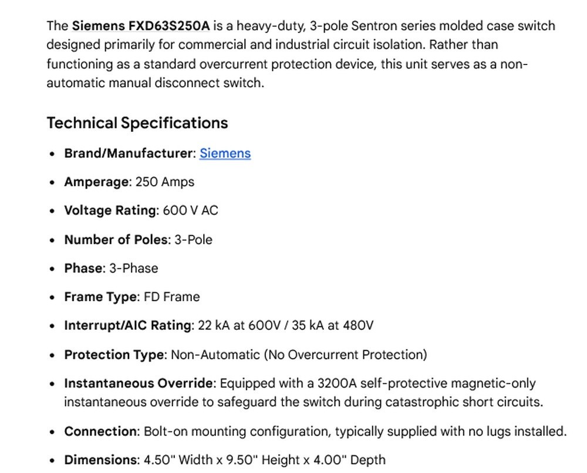Click the Brand/Manufacturer label
Viewport: 587px width, 473px height.
coord(129,154)
